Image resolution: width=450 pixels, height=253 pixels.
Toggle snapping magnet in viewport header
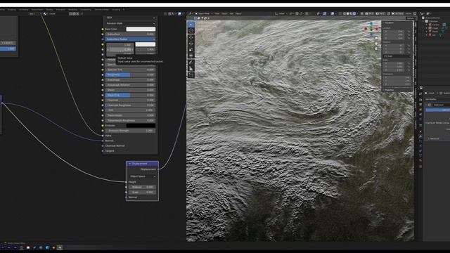click(x=297, y=13)
